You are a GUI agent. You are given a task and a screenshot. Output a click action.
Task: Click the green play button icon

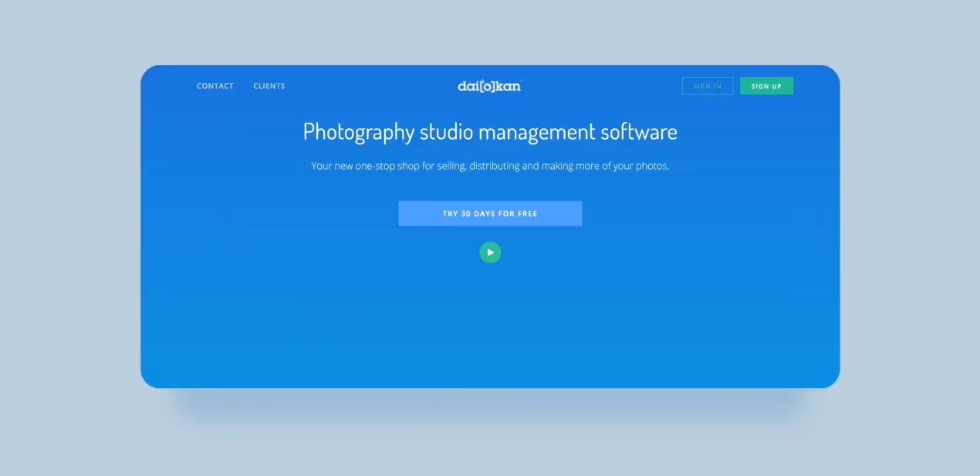[490, 252]
